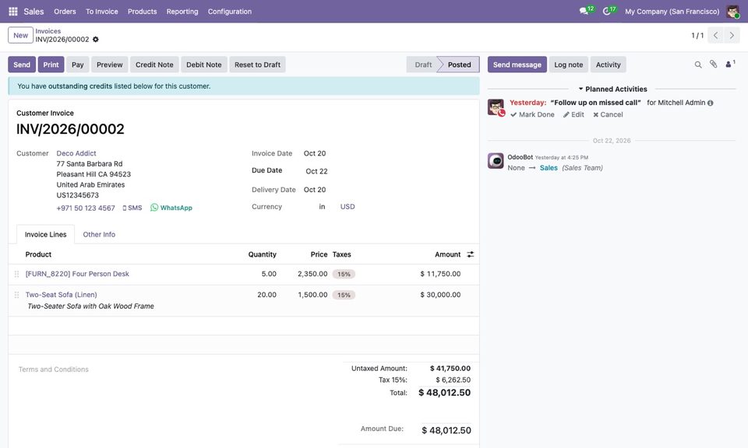Click the Credit Note button

pos(154,65)
